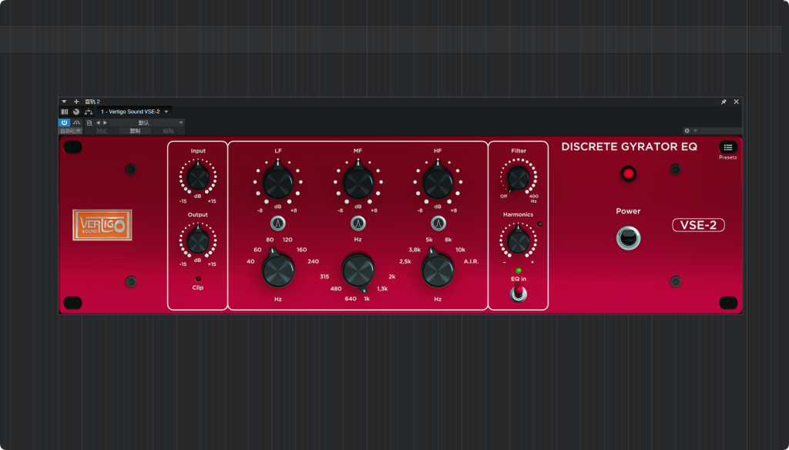Select the 2k MF frequency label
The width and height of the screenshot is (789, 450).
[x=392, y=277]
